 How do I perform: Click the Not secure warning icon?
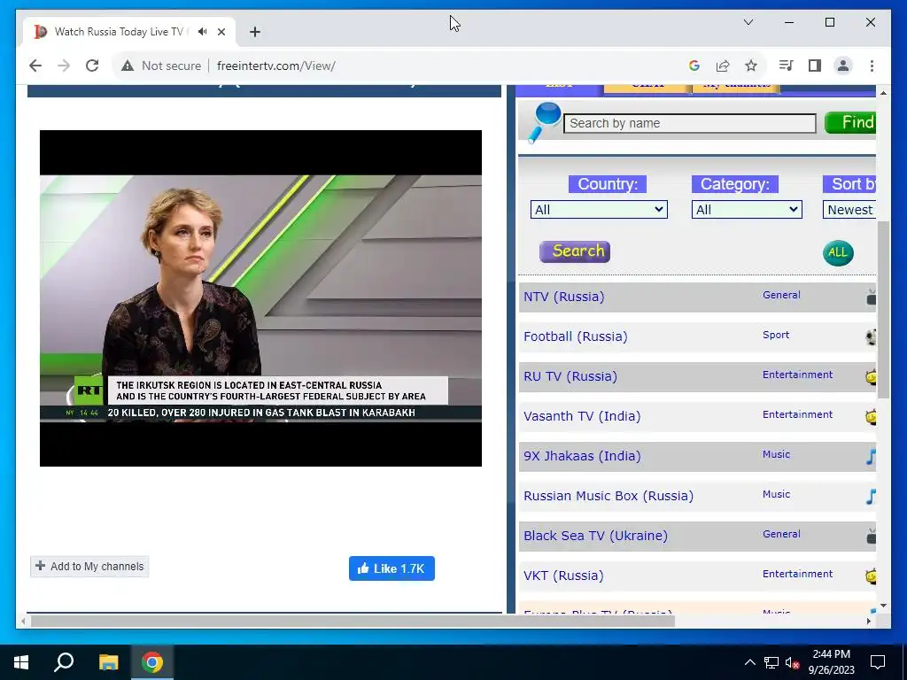[x=128, y=66]
